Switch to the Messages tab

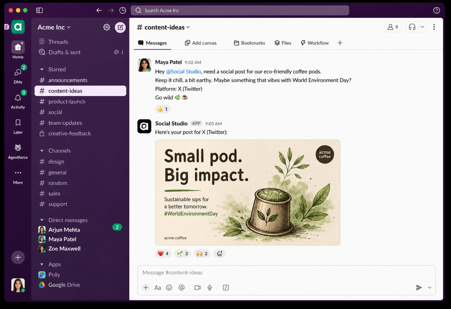point(153,43)
